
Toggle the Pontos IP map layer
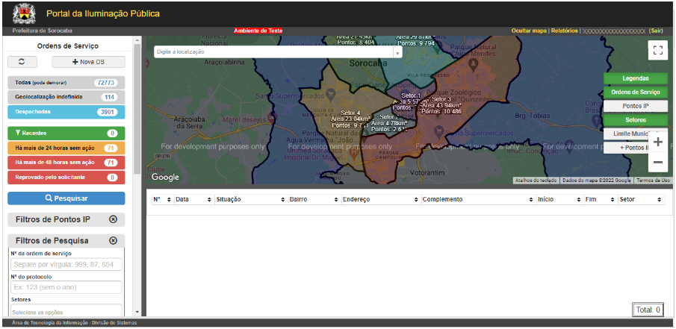636,106
